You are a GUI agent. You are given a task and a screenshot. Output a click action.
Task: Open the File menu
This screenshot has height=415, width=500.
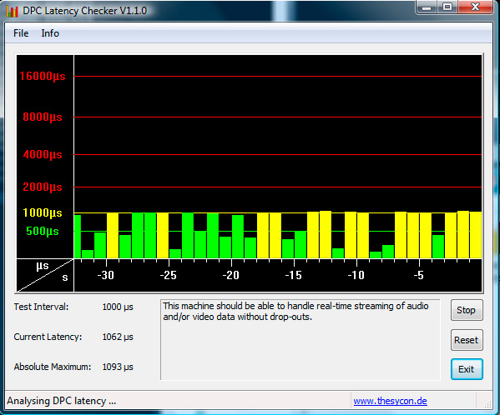click(21, 33)
